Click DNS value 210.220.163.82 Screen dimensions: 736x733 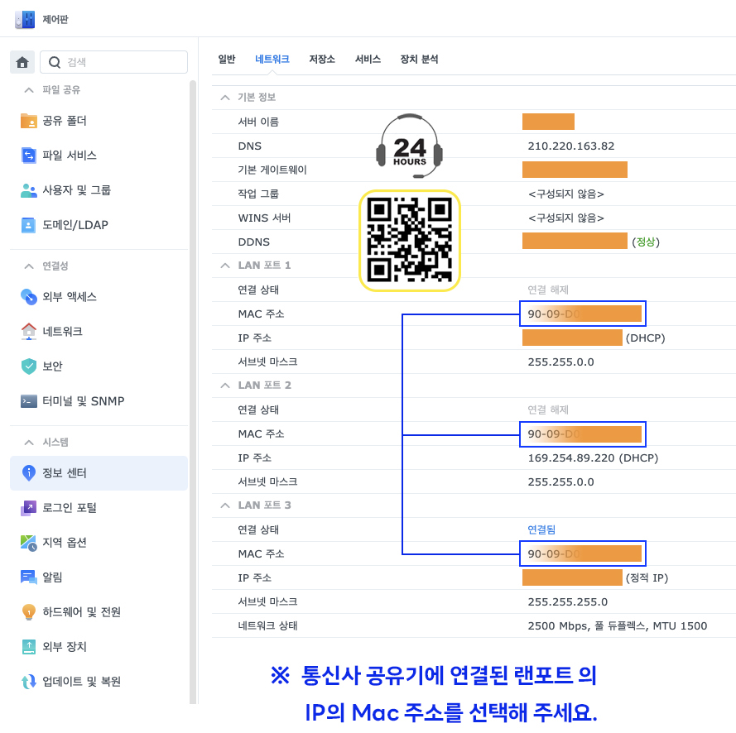pyautogui.click(x=570, y=146)
